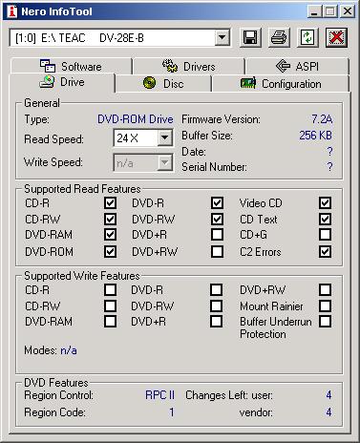The height and width of the screenshot is (443, 360).
Task: Click the DVD-ROM Drive type value
Action: (x=136, y=119)
